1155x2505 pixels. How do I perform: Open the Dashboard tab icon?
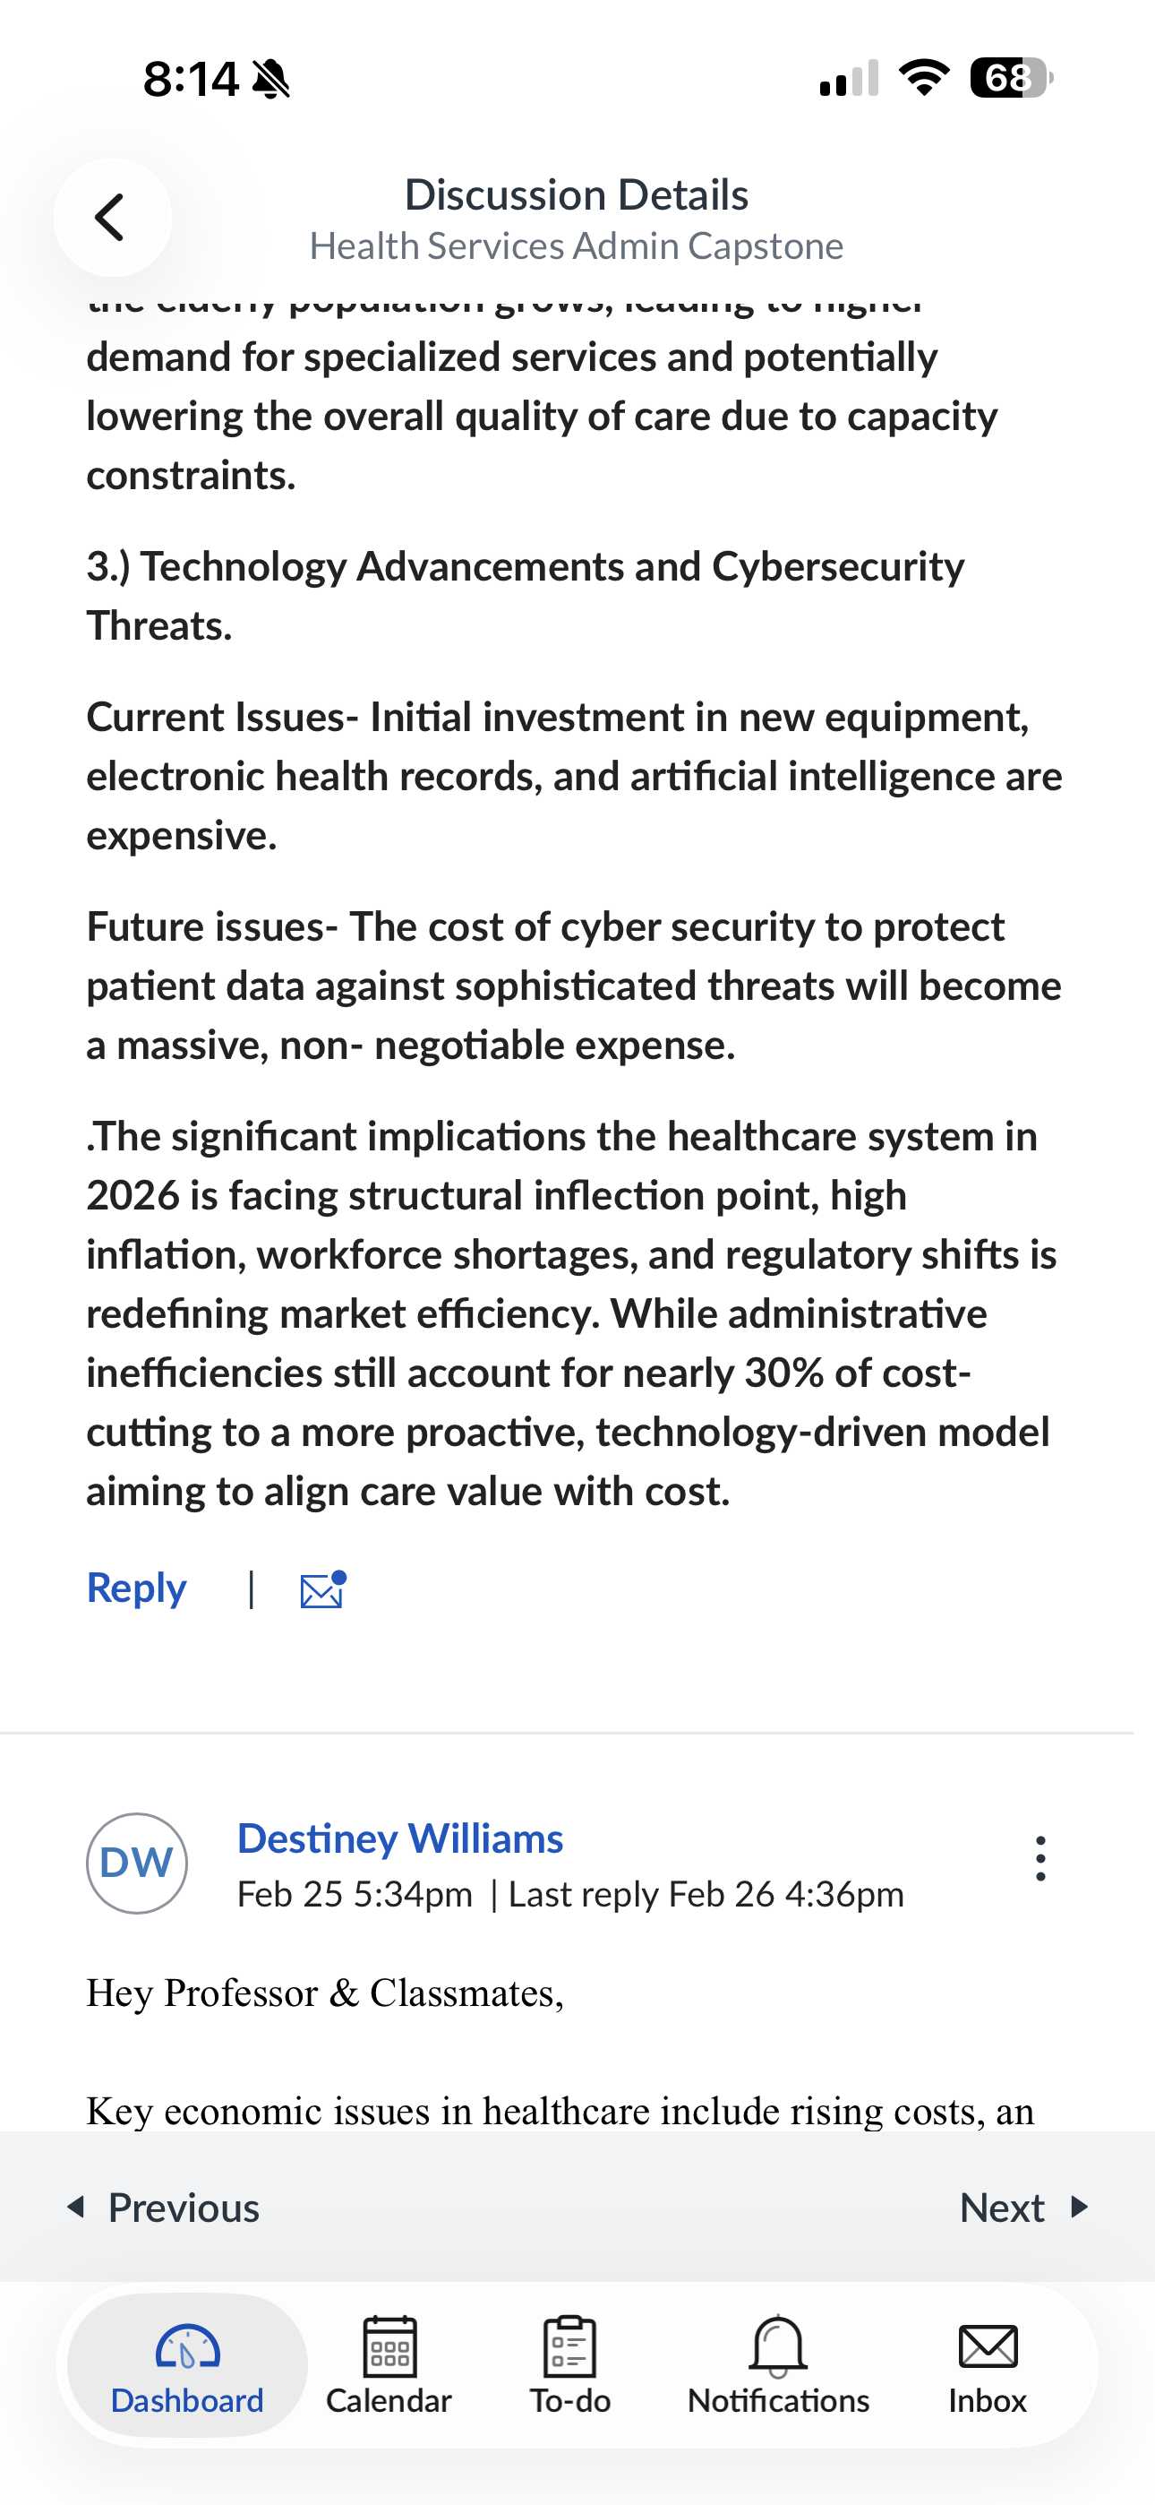coord(188,2346)
